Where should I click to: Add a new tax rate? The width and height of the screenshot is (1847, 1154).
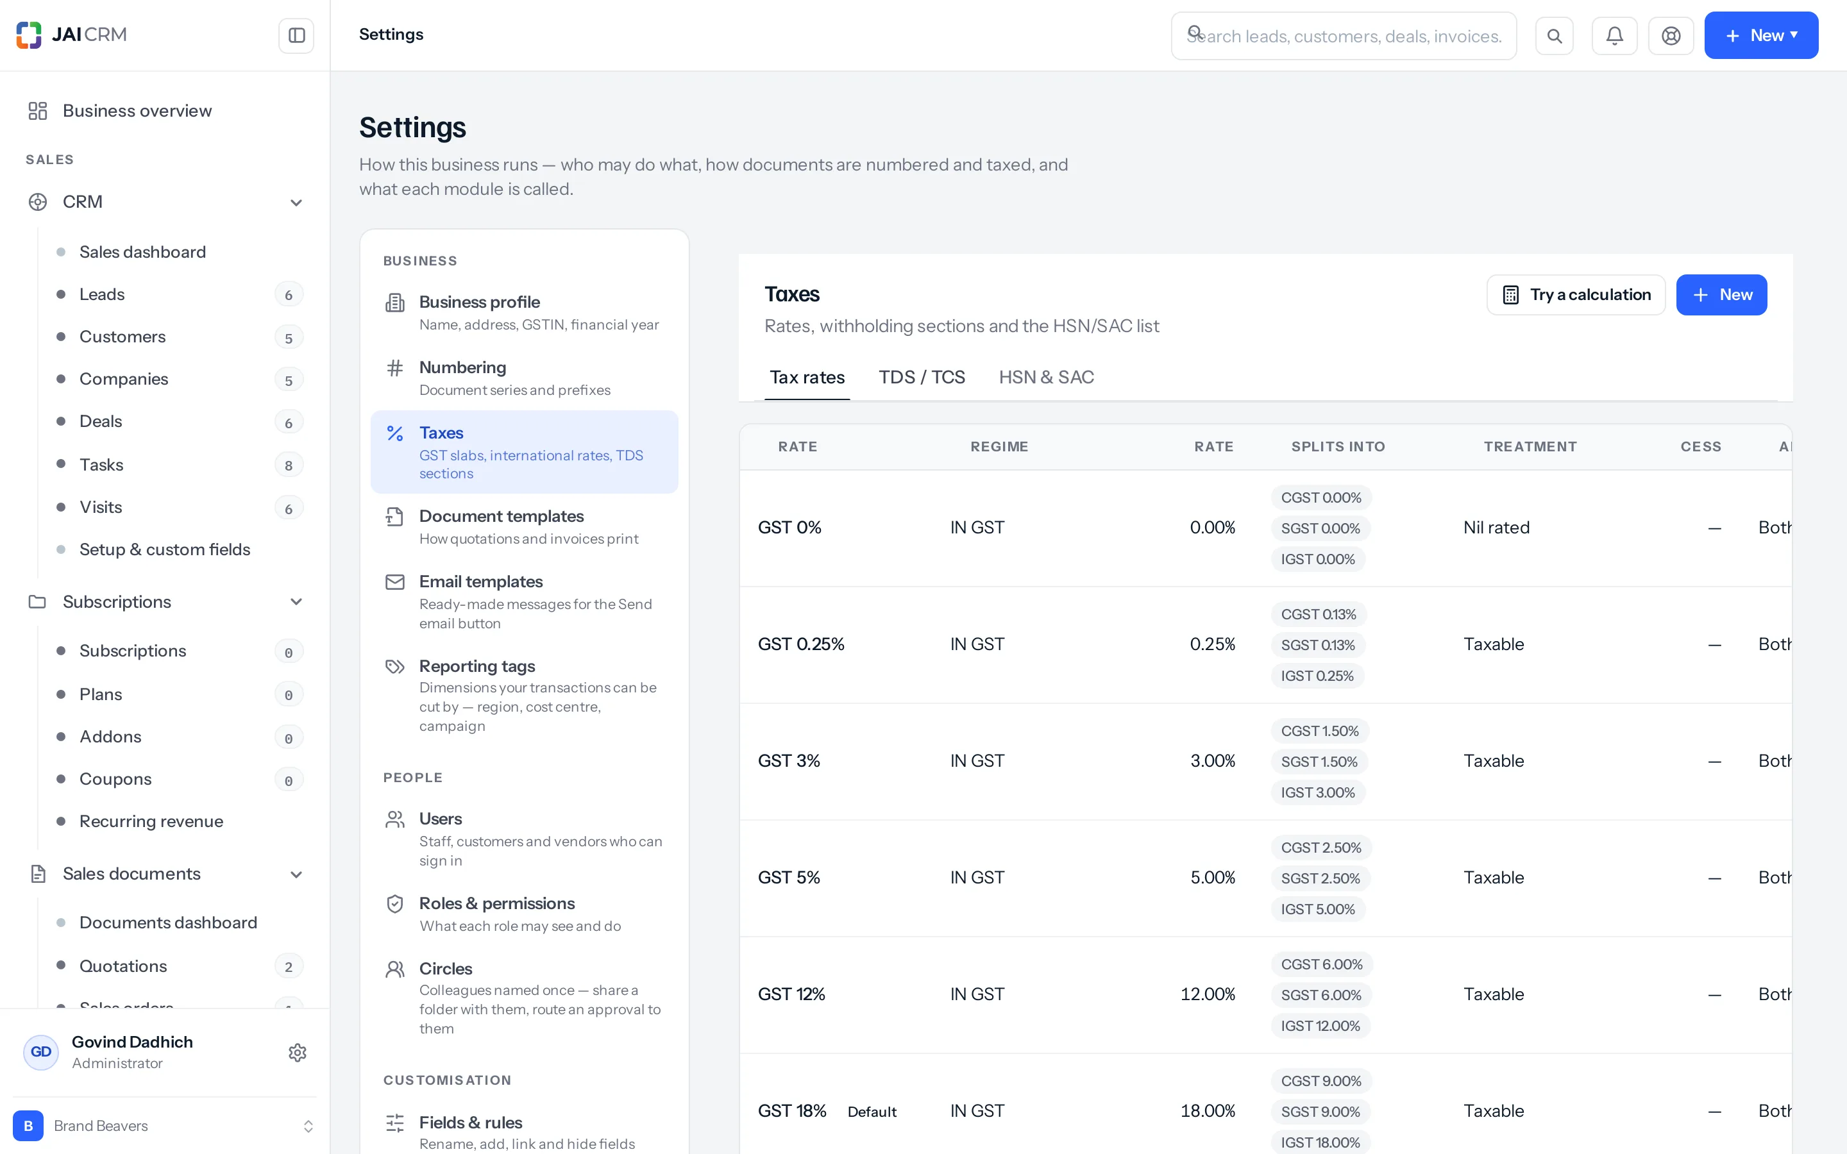(x=1721, y=295)
